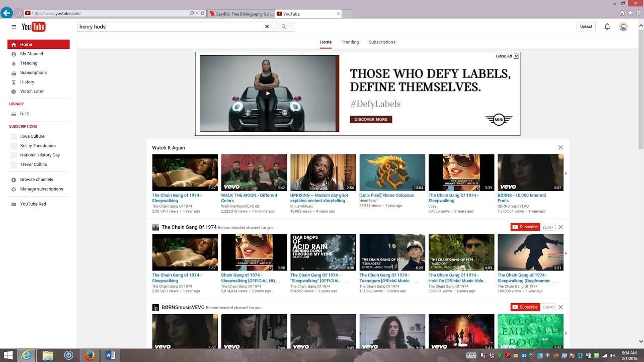Screen dimensions: 644x362
Task: Click in the YouTube search field
Action: tap(175, 27)
